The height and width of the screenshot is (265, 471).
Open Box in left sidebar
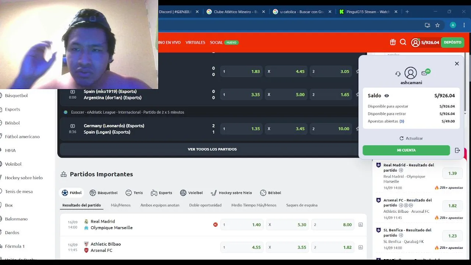[x=9, y=205]
